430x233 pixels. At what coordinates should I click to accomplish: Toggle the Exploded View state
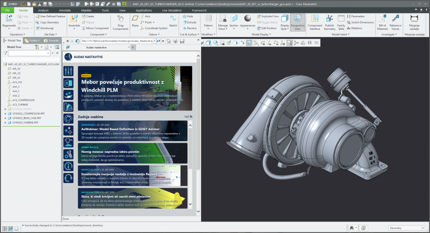(267, 16)
